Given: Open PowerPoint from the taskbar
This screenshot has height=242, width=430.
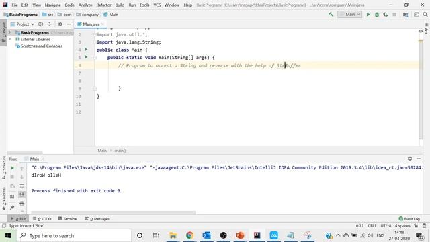Looking at the screenshot, I should [240, 235].
